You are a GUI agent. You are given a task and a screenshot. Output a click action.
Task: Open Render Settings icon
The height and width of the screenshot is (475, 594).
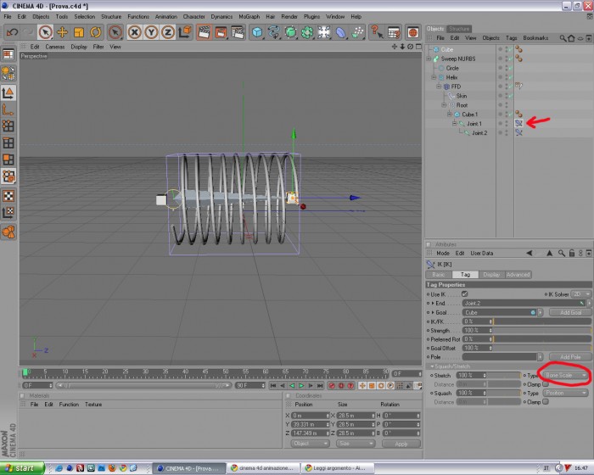tap(238, 32)
